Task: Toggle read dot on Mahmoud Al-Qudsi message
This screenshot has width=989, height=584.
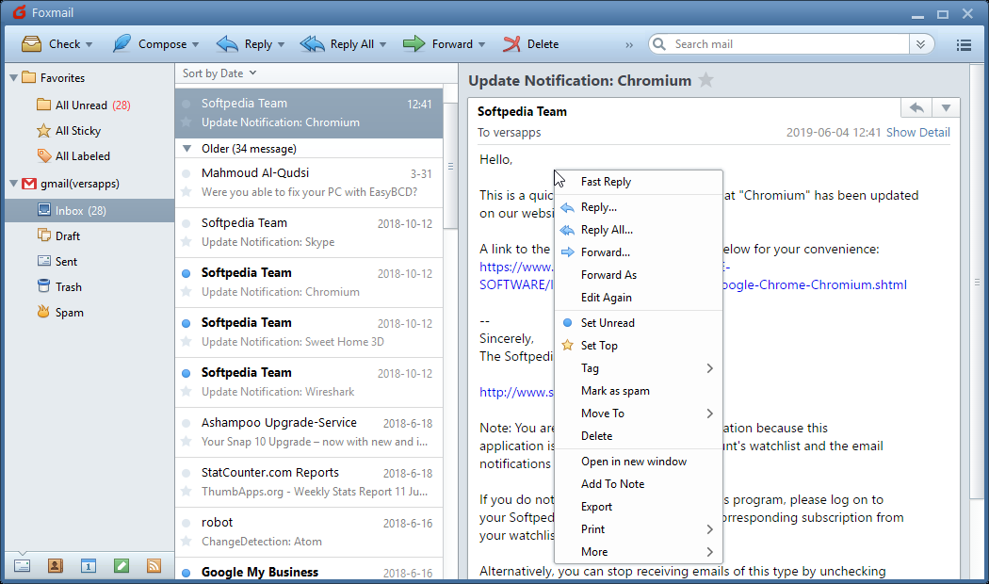Action: [x=186, y=173]
